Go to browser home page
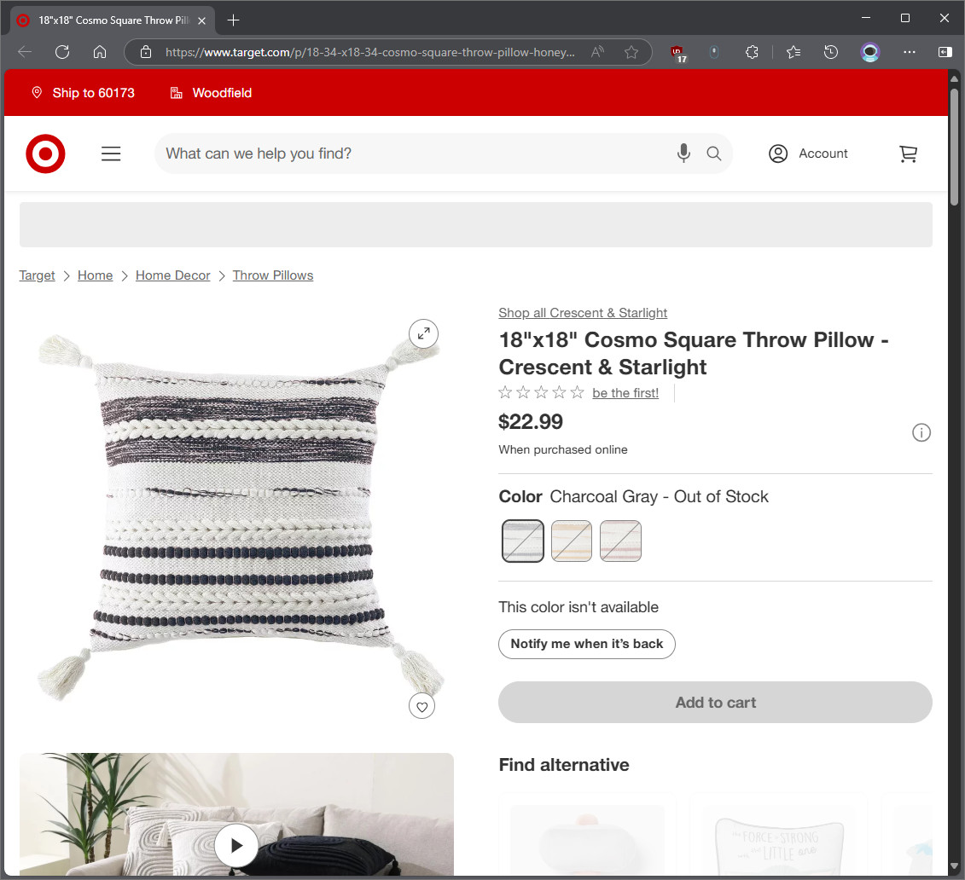 click(x=100, y=52)
